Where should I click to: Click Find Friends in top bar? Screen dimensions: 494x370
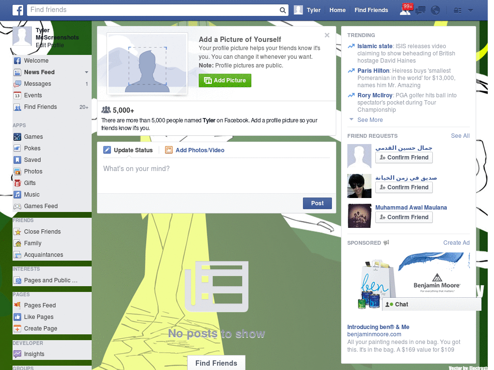tap(371, 10)
